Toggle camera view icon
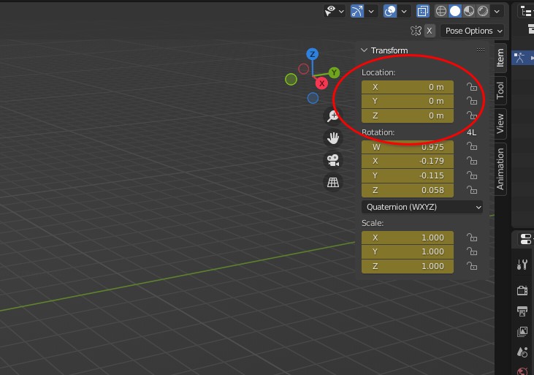The height and width of the screenshot is (375, 534). click(332, 160)
